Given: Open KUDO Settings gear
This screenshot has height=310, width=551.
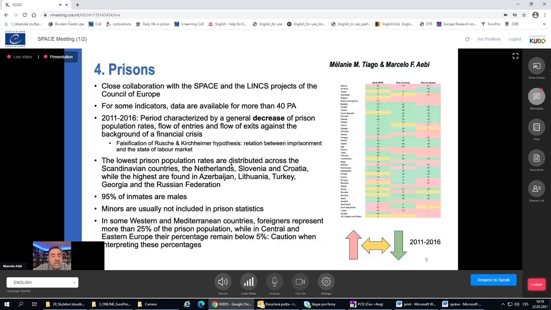Looking at the screenshot, I should click(x=326, y=282).
